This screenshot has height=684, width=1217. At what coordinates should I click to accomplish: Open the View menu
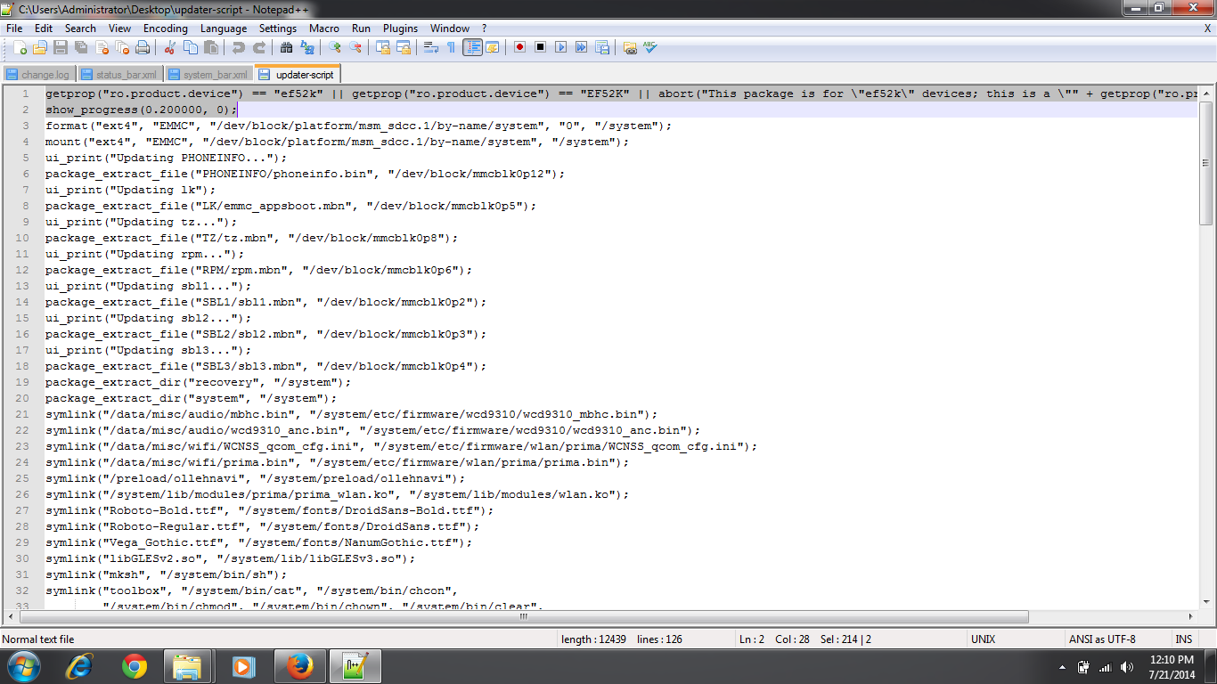[120, 28]
